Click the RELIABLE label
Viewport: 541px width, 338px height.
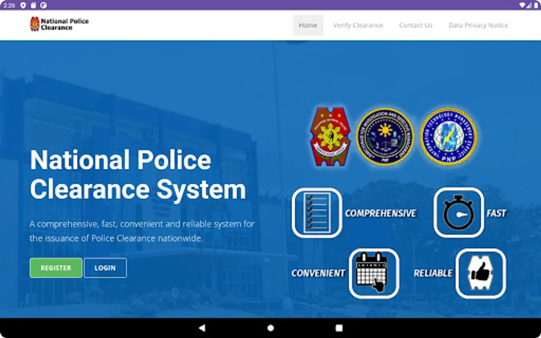click(x=433, y=273)
